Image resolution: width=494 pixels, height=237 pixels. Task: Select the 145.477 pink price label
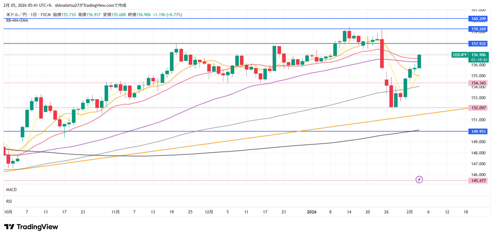[478, 181]
